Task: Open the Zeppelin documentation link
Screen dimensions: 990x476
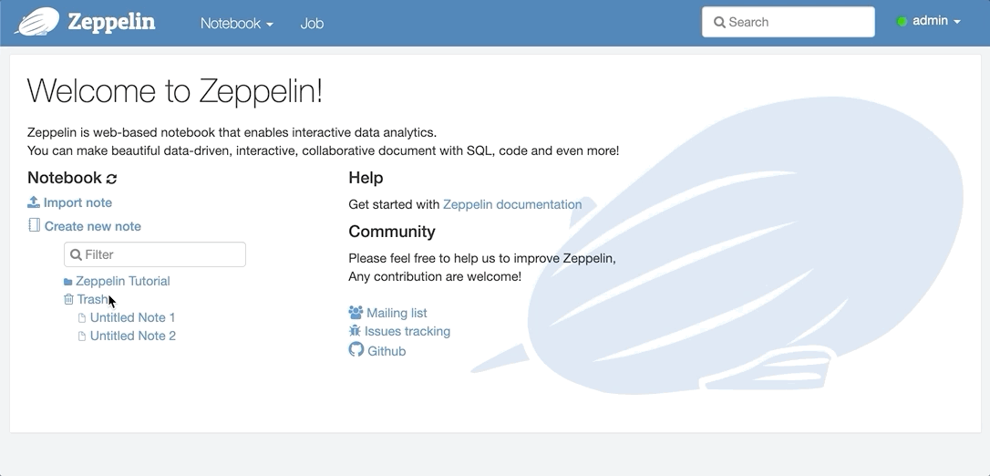Action: point(512,204)
